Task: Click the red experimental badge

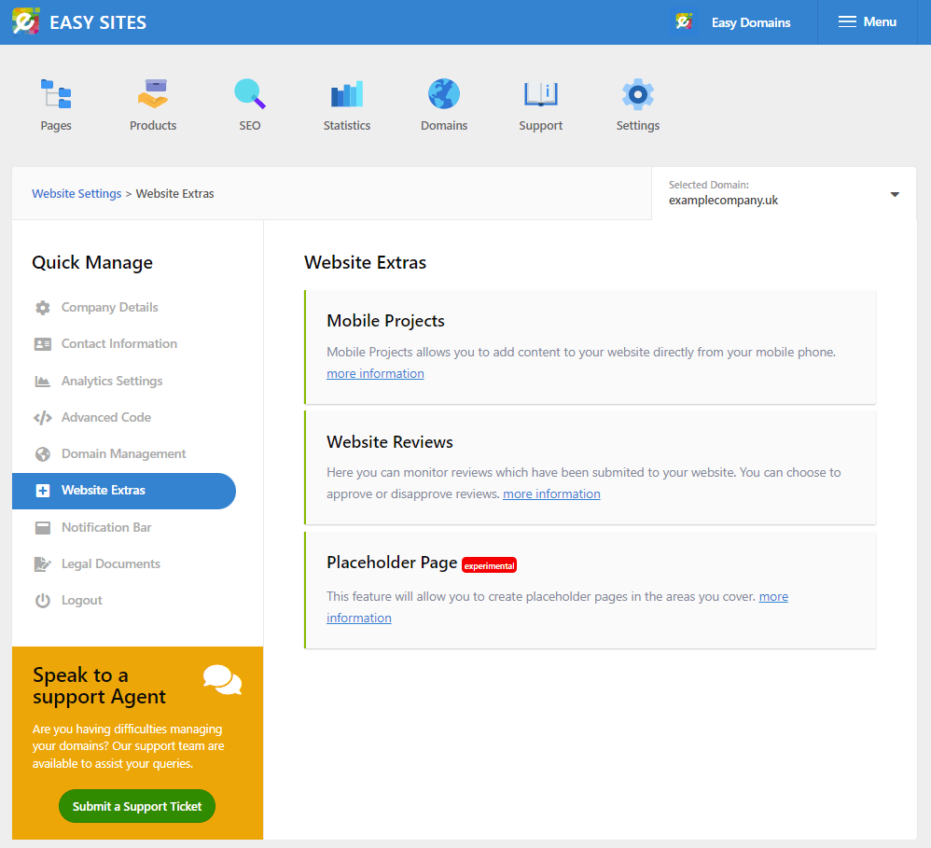Action: coord(489,565)
